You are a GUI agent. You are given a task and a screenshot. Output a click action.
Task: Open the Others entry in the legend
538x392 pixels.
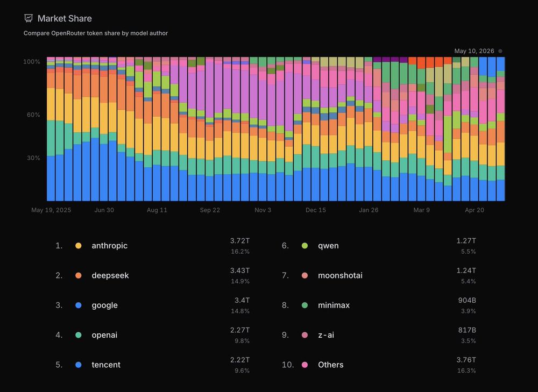click(x=331, y=365)
